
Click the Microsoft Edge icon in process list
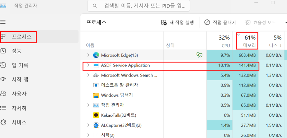pos(96,55)
